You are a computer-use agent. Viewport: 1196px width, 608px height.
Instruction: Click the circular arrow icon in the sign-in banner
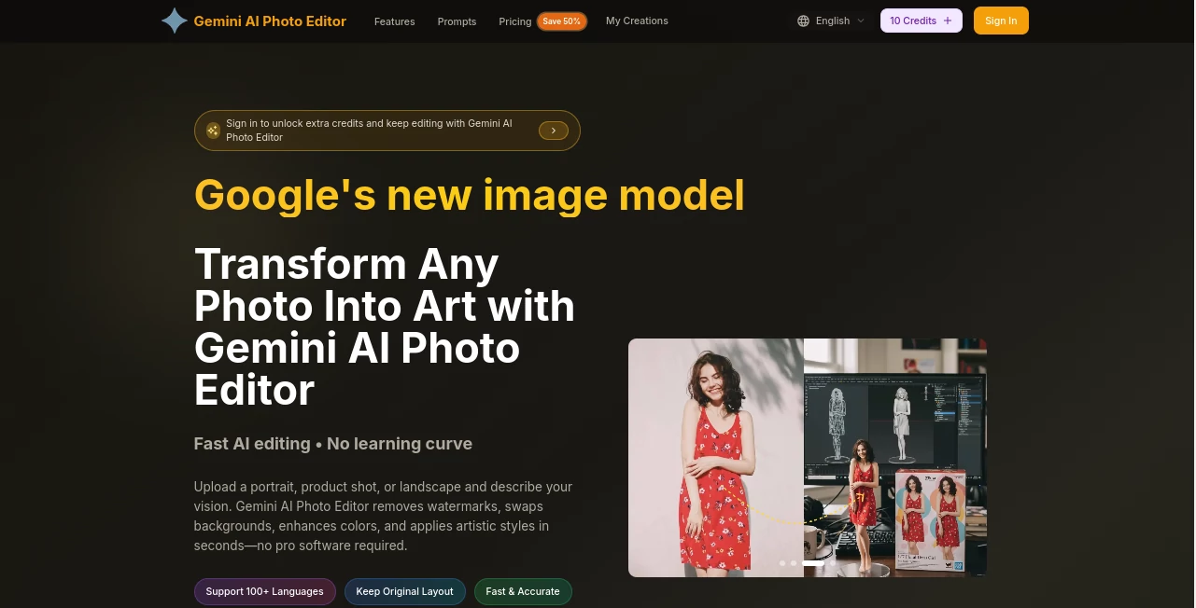(553, 131)
